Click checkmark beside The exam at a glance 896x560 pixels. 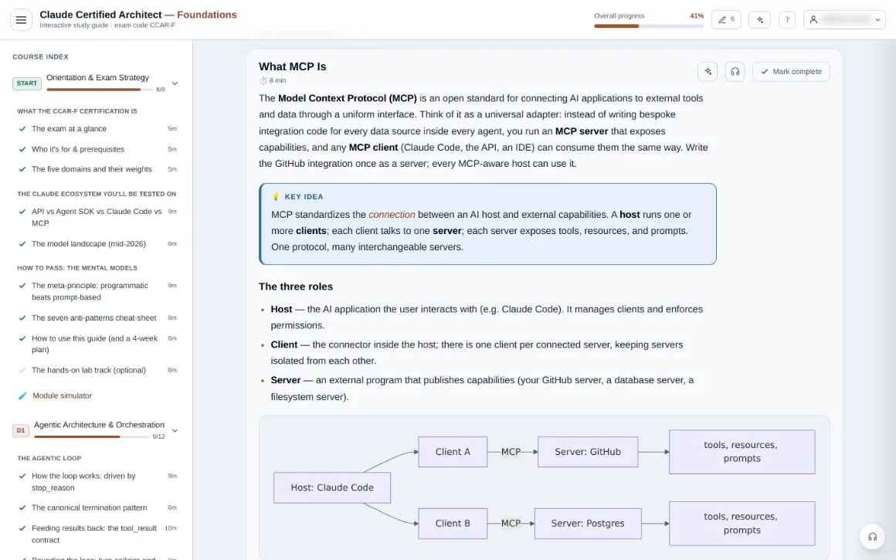pos(22,129)
